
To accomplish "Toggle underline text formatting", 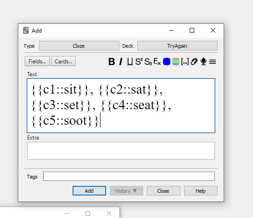I will (130, 61).
